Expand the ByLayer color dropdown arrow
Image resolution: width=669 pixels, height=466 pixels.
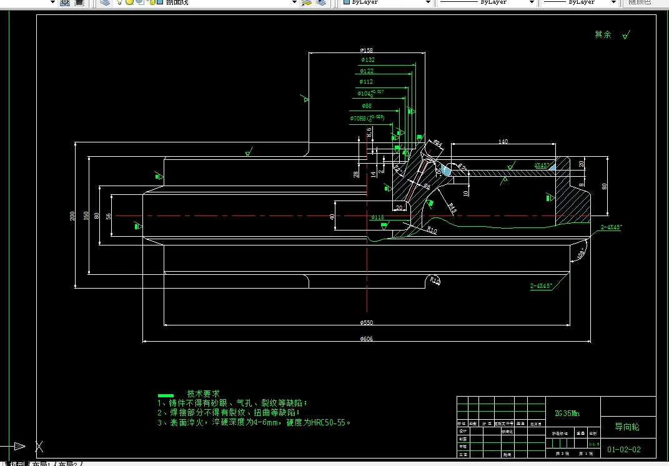pos(428,2)
